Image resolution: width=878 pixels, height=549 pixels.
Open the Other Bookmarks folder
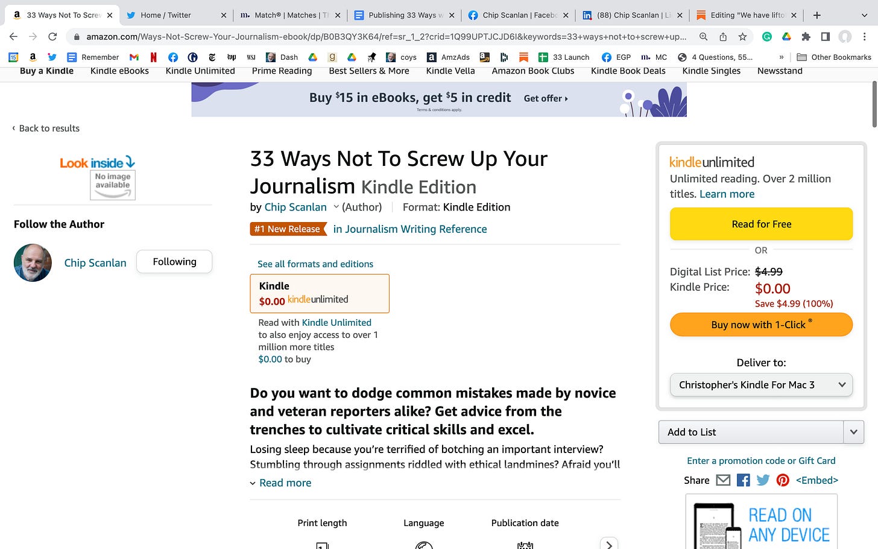(x=834, y=57)
